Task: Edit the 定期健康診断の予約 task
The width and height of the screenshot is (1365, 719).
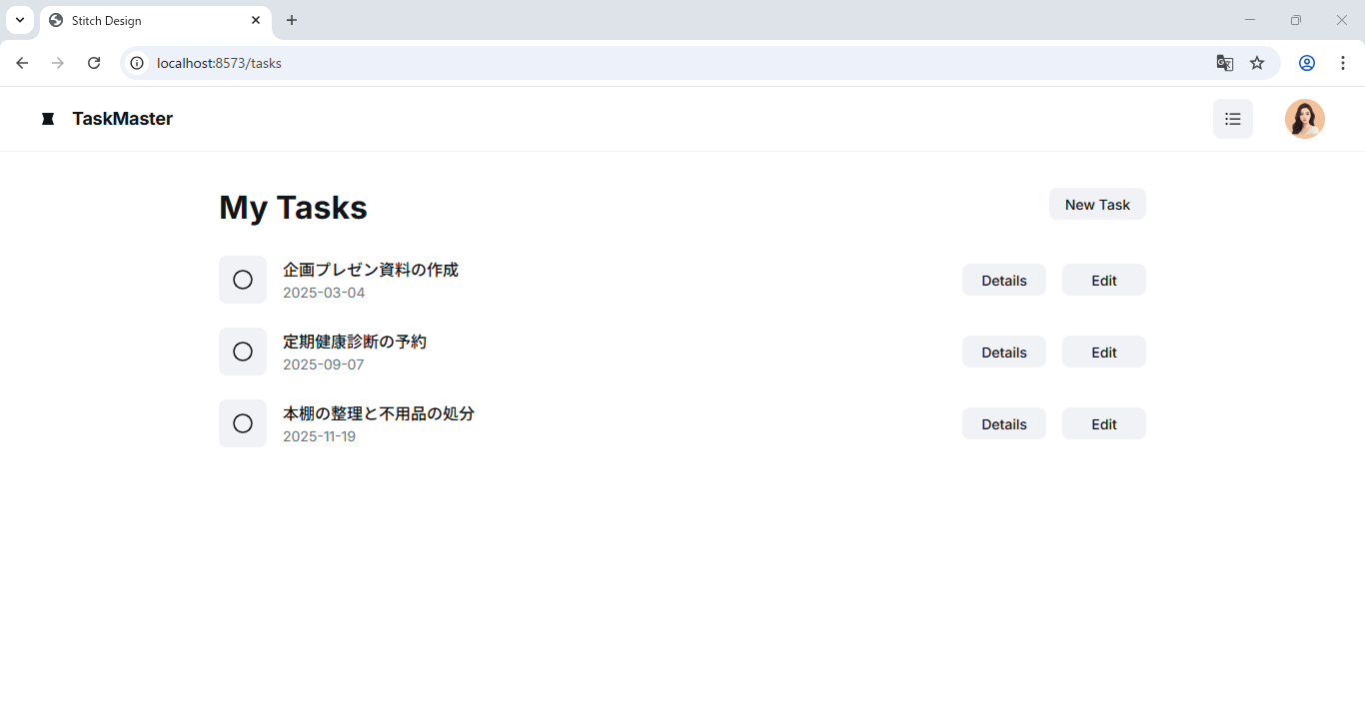Action: point(1104,352)
